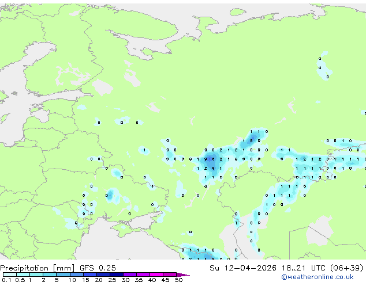This screenshot has height=282, width=366.
Task: Select the '(06+39)' forecast run text
Action: coord(347,268)
